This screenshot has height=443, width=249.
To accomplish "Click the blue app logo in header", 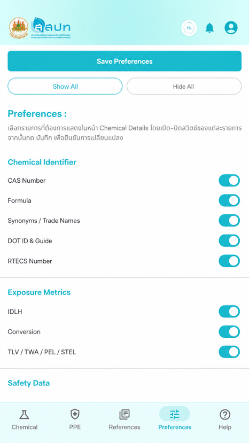I will (51, 28).
